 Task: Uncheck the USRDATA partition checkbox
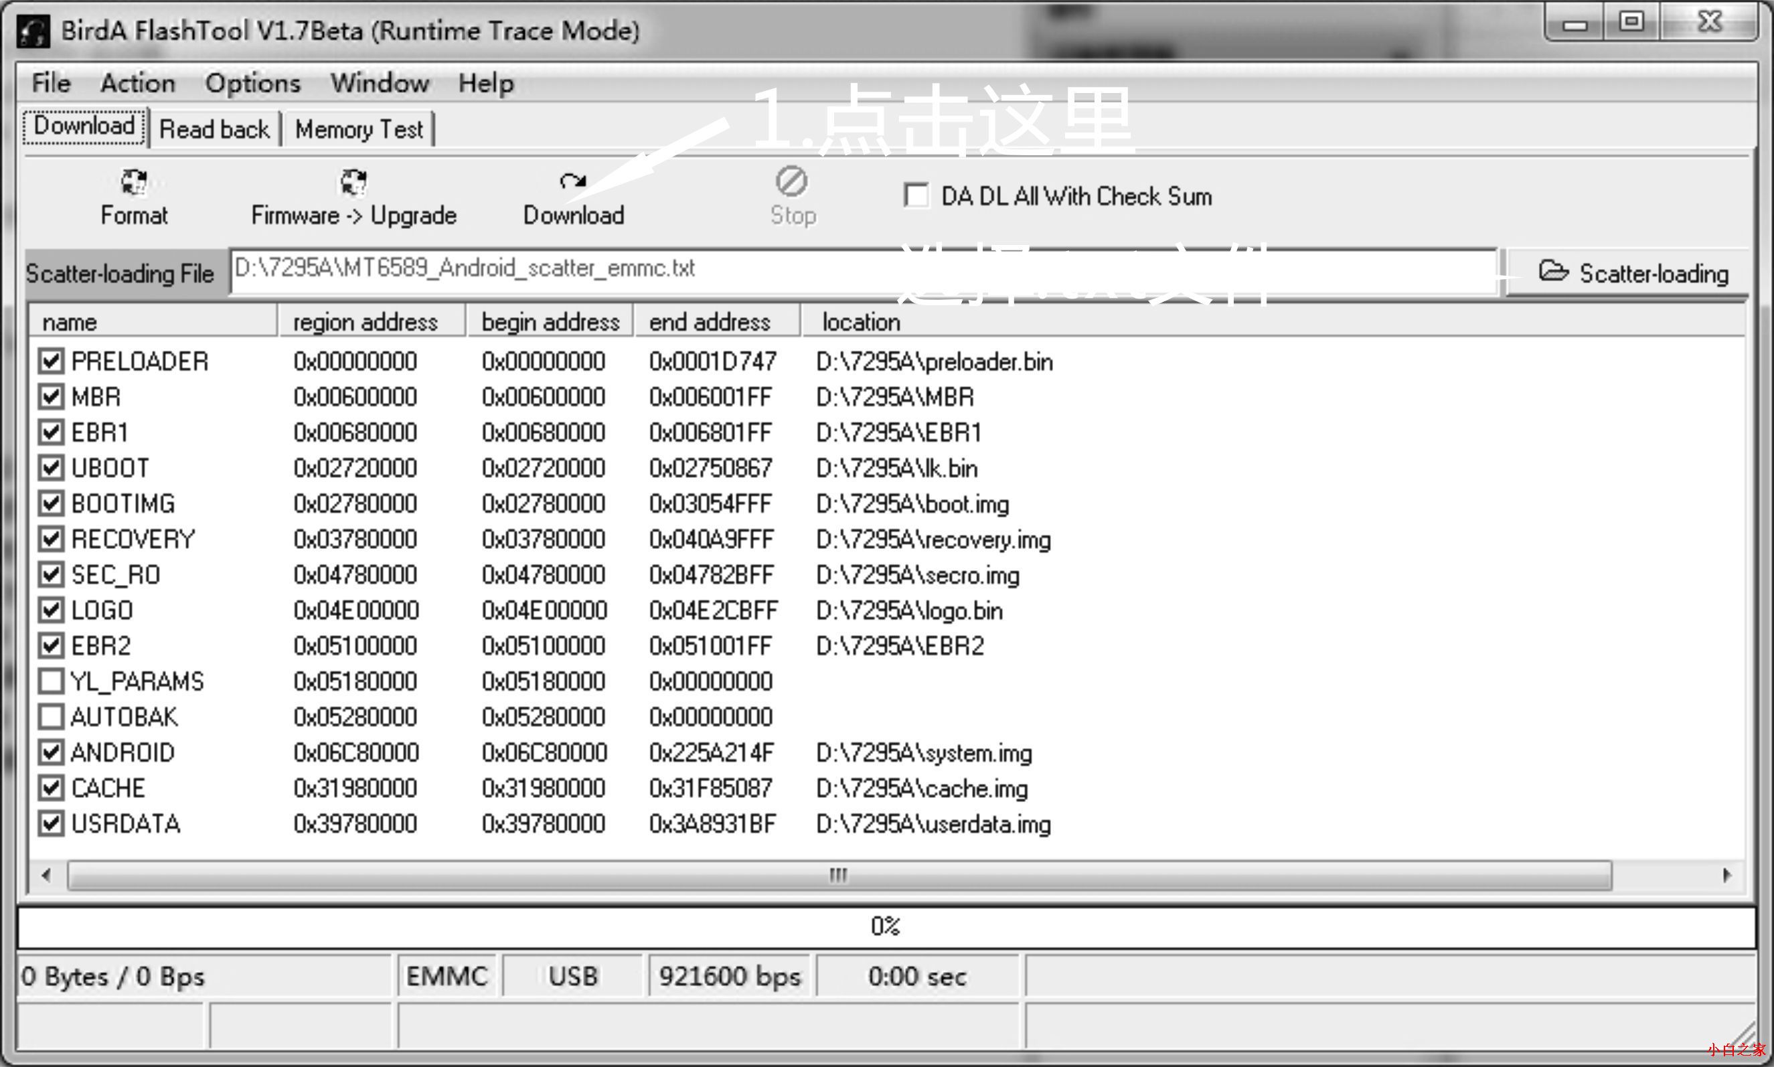[x=51, y=823]
